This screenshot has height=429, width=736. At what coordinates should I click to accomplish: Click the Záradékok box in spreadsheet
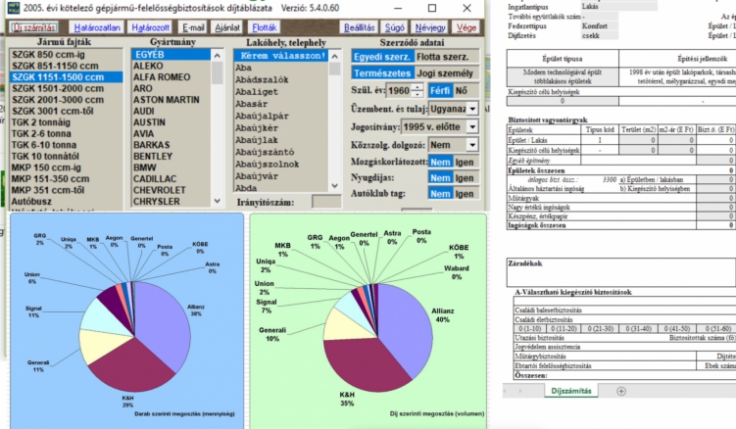tap(621, 272)
